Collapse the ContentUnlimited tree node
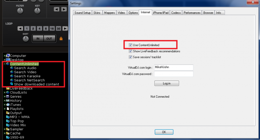Screen dimensions: 260x140 pos(5,64)
